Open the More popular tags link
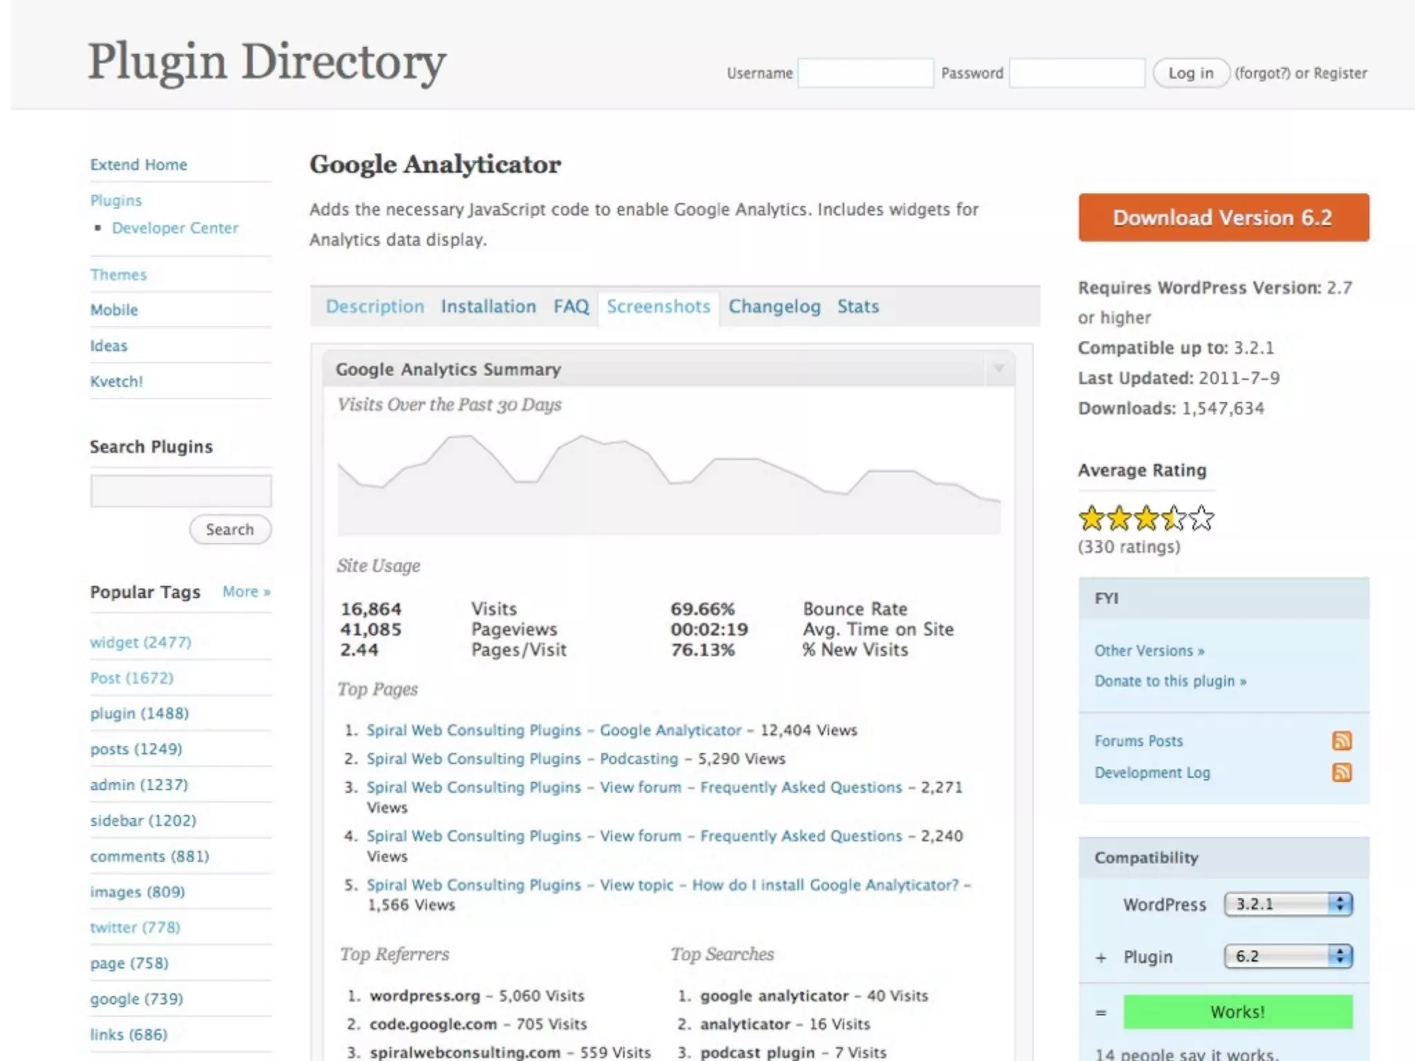Viewport: 1415px width, 1061px height. (x=246, y=592)
